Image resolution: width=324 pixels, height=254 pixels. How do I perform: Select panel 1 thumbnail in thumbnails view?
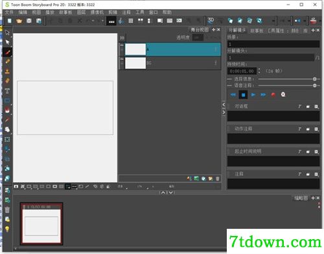(41, 224)
